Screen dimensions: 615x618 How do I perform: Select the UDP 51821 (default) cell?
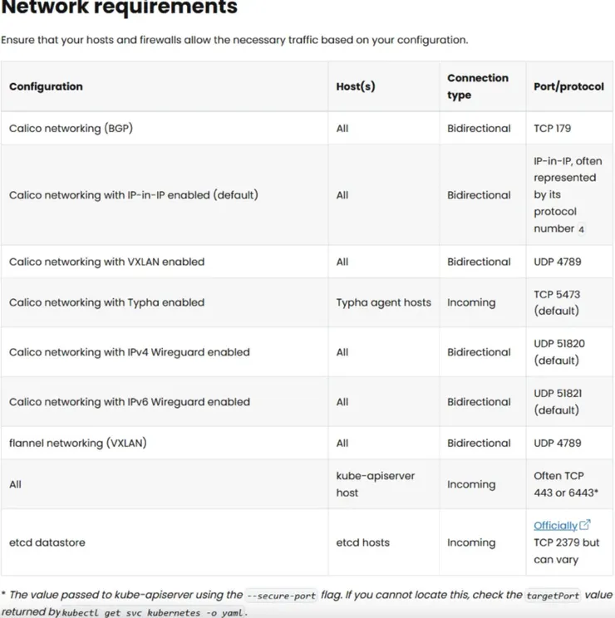pos(556,401)
